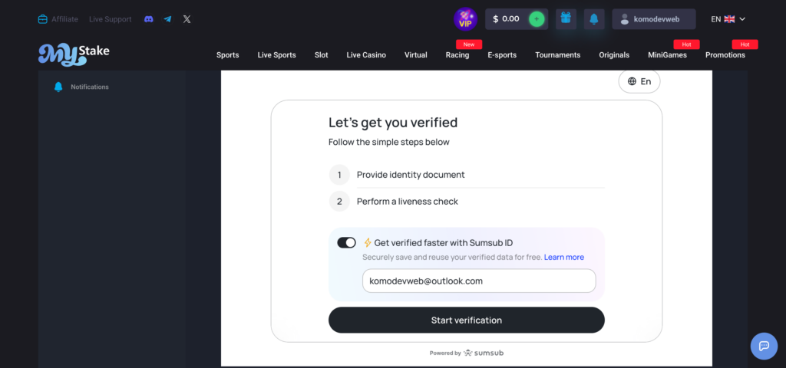
Task: Open the chat bubble support widget
Action: click(x=764, y=346)
